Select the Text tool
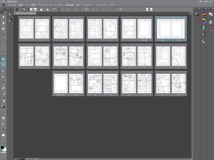The image size is (214, 160). coord(3,130)
